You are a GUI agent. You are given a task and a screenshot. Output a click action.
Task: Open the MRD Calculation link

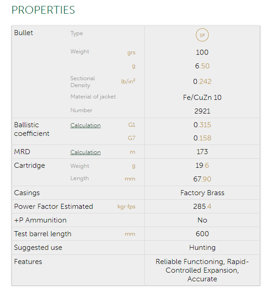(85, 152)
